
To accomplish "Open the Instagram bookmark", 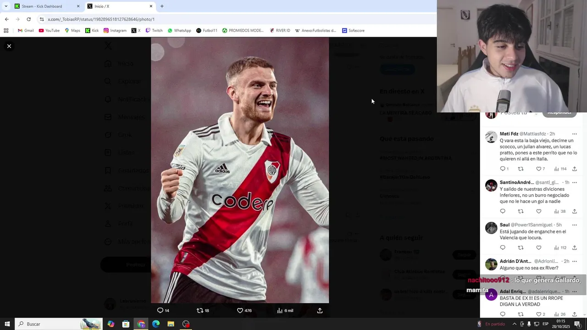I will pos(115,31).
